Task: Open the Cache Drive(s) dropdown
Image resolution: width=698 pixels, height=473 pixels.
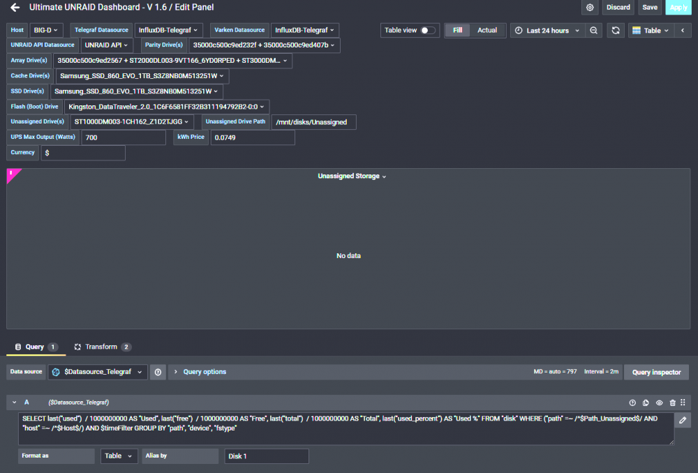Action: [142, 76]
